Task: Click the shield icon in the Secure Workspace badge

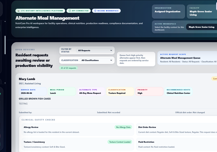Action: [95, 11]
